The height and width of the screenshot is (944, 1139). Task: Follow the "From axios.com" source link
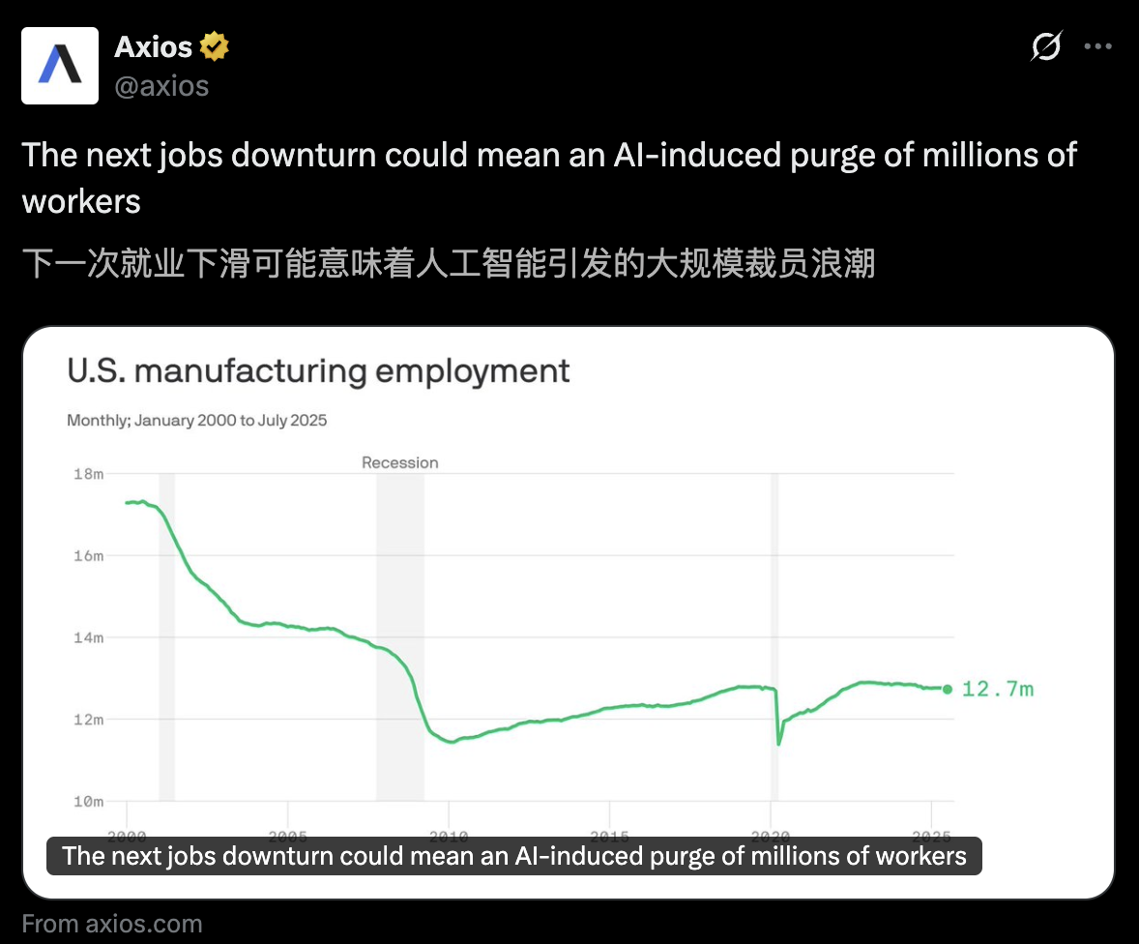pyautogui.click(x=112, y=924)
